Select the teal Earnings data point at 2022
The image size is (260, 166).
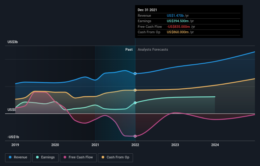point(135,103)
